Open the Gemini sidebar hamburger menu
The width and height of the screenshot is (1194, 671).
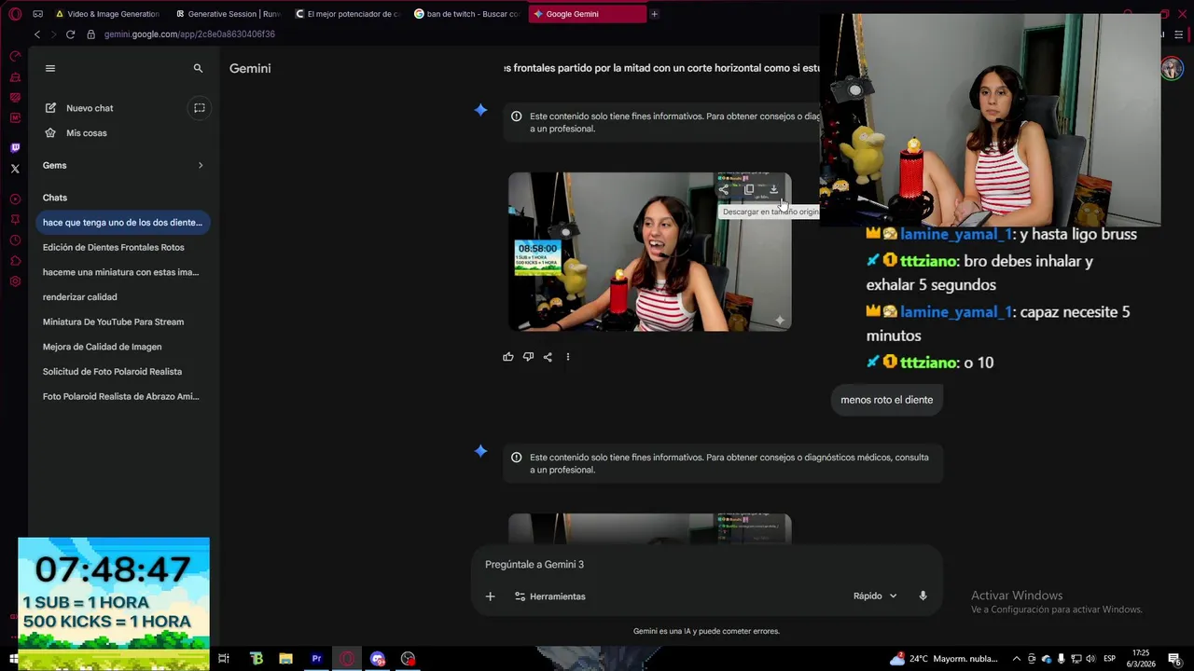coord(50,68)
